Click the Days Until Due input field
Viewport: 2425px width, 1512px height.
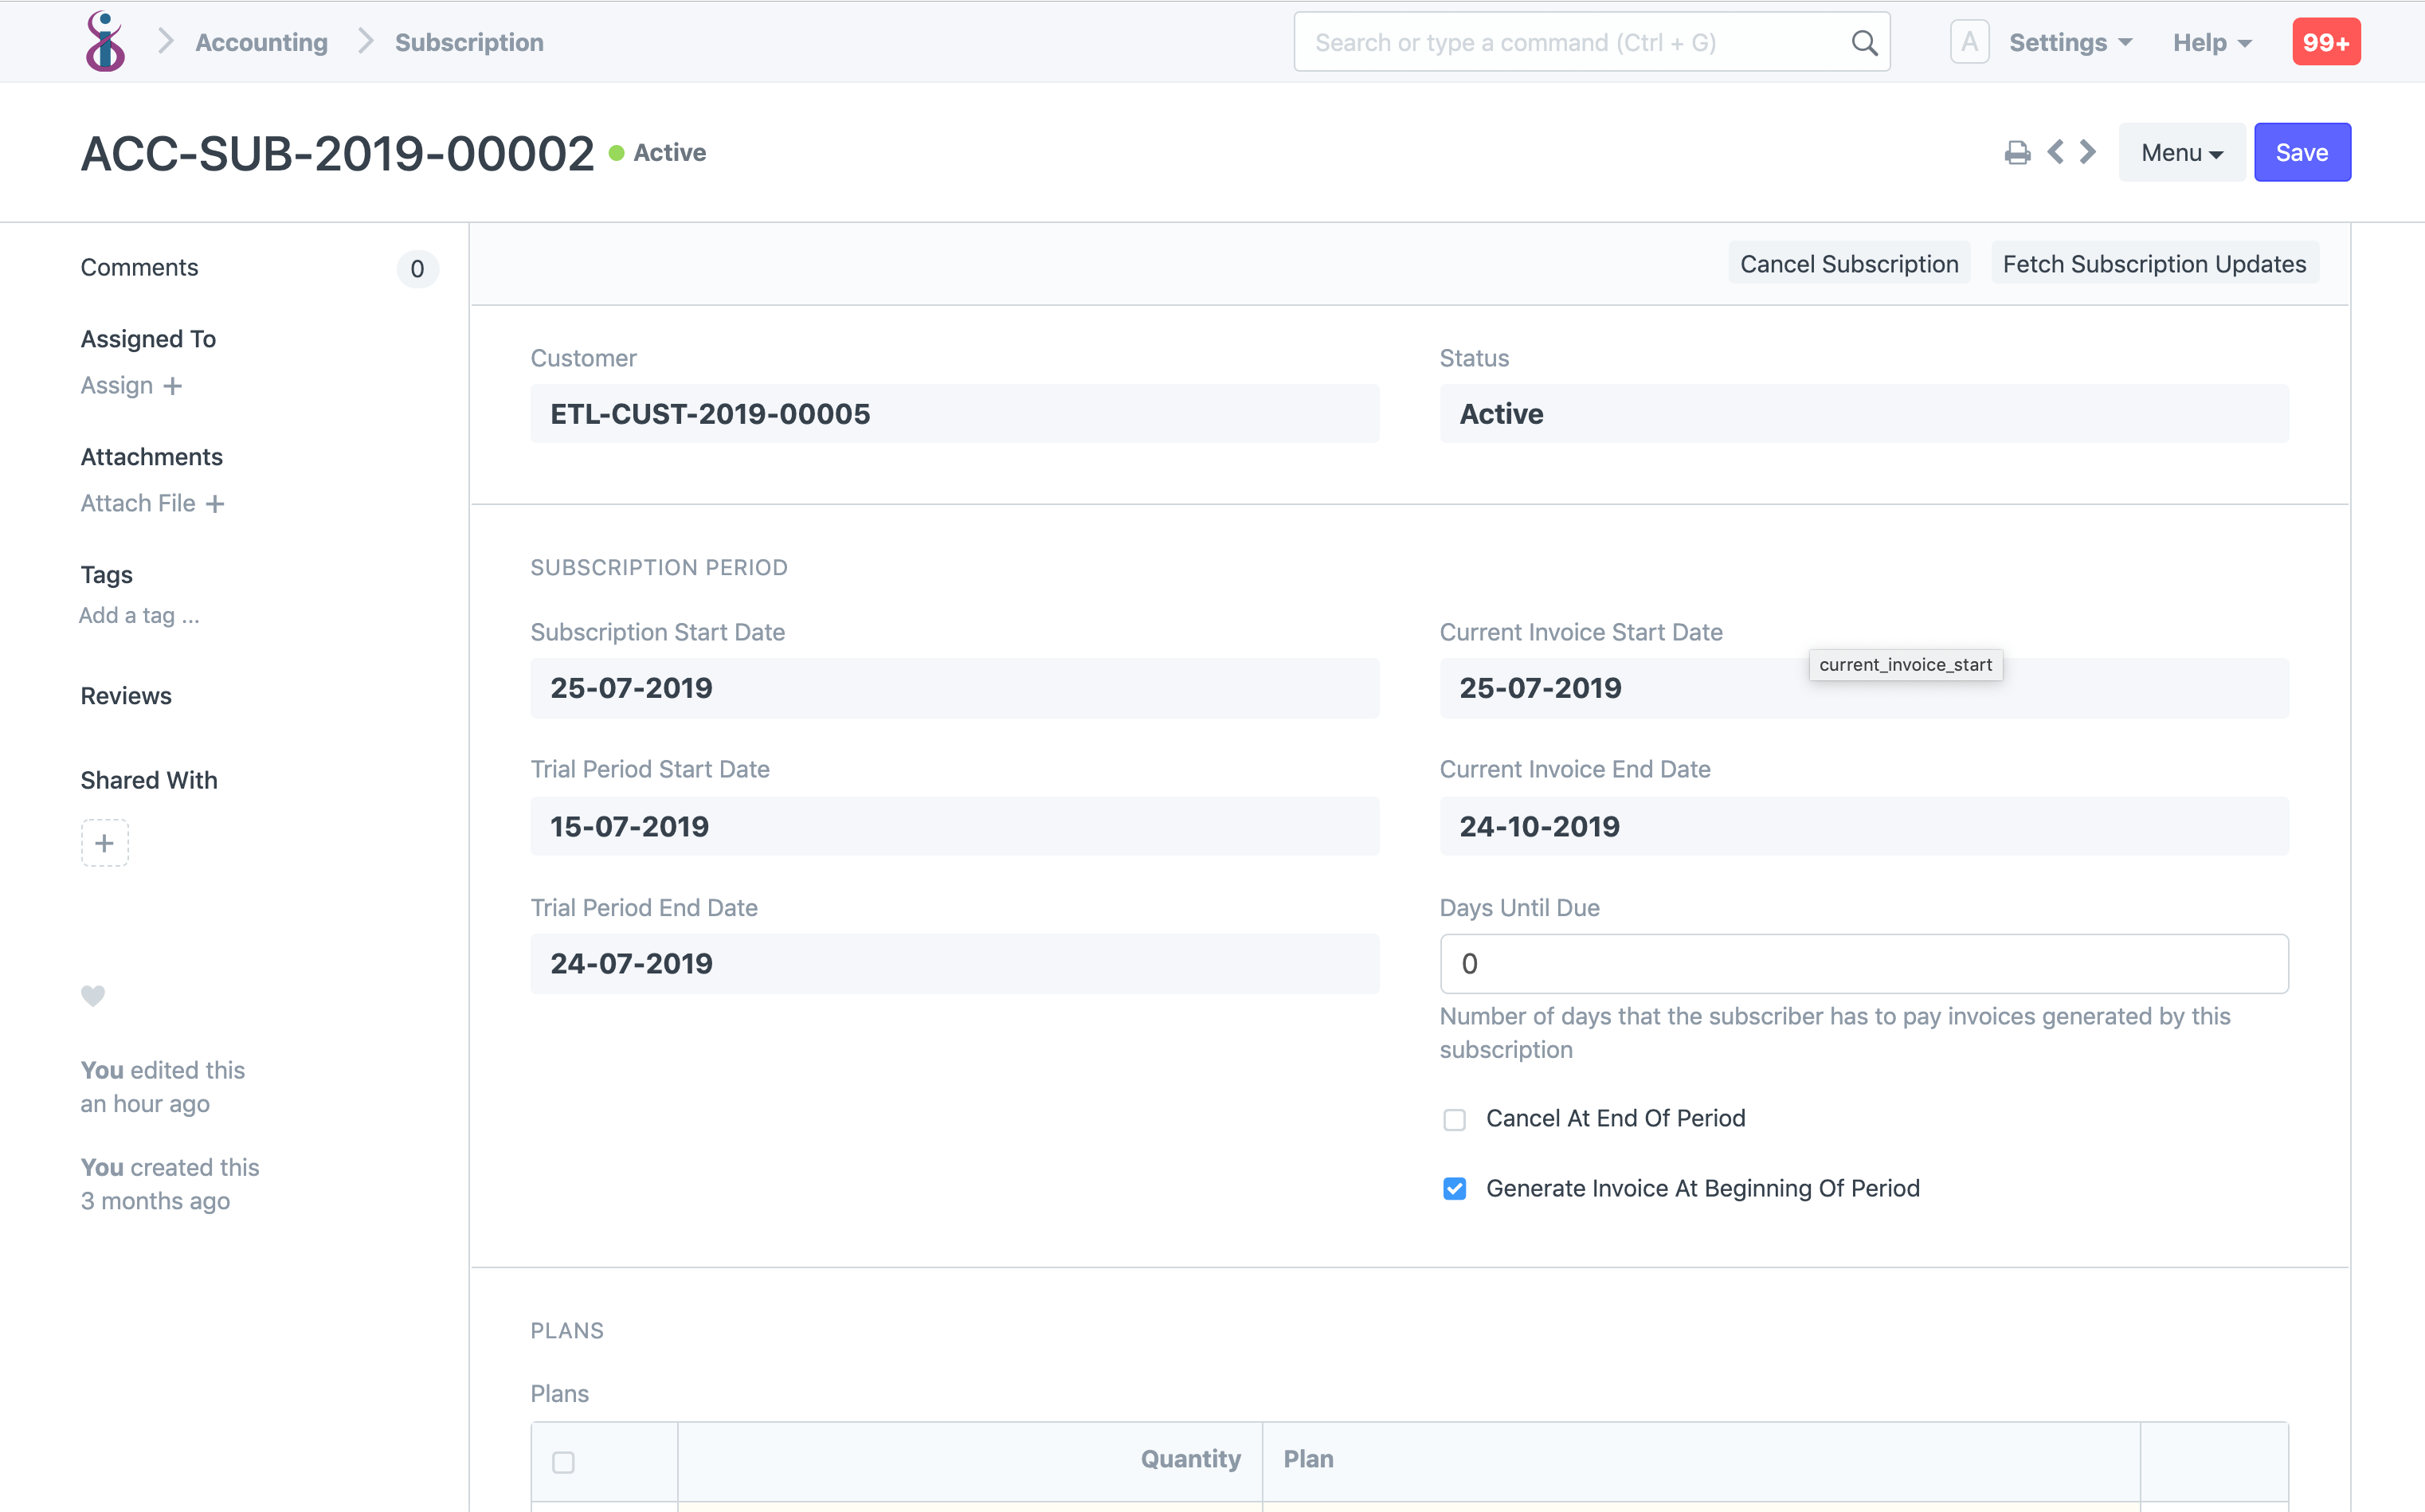[1864, 962]
